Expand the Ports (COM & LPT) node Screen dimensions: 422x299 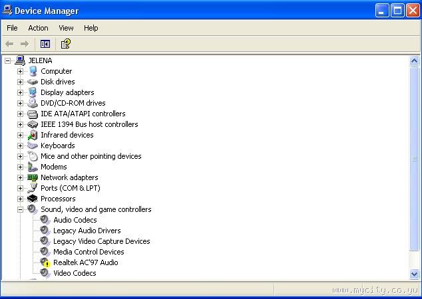tap(20, 188)
